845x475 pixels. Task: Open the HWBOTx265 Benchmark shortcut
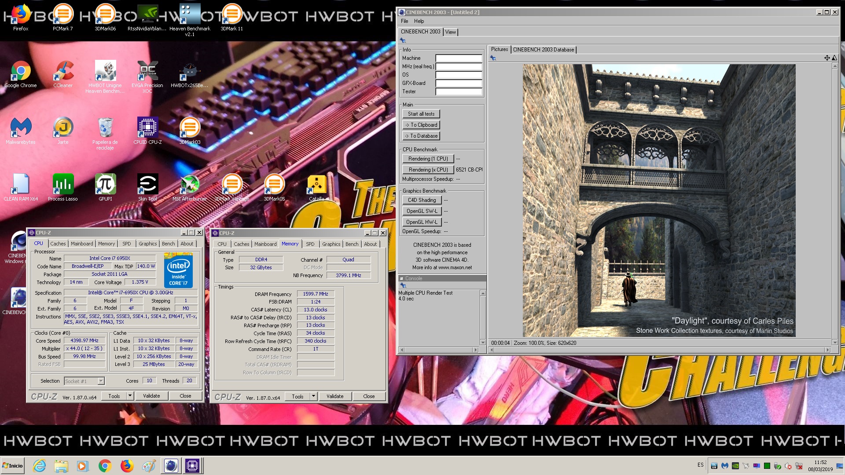(x=190, y=74)
